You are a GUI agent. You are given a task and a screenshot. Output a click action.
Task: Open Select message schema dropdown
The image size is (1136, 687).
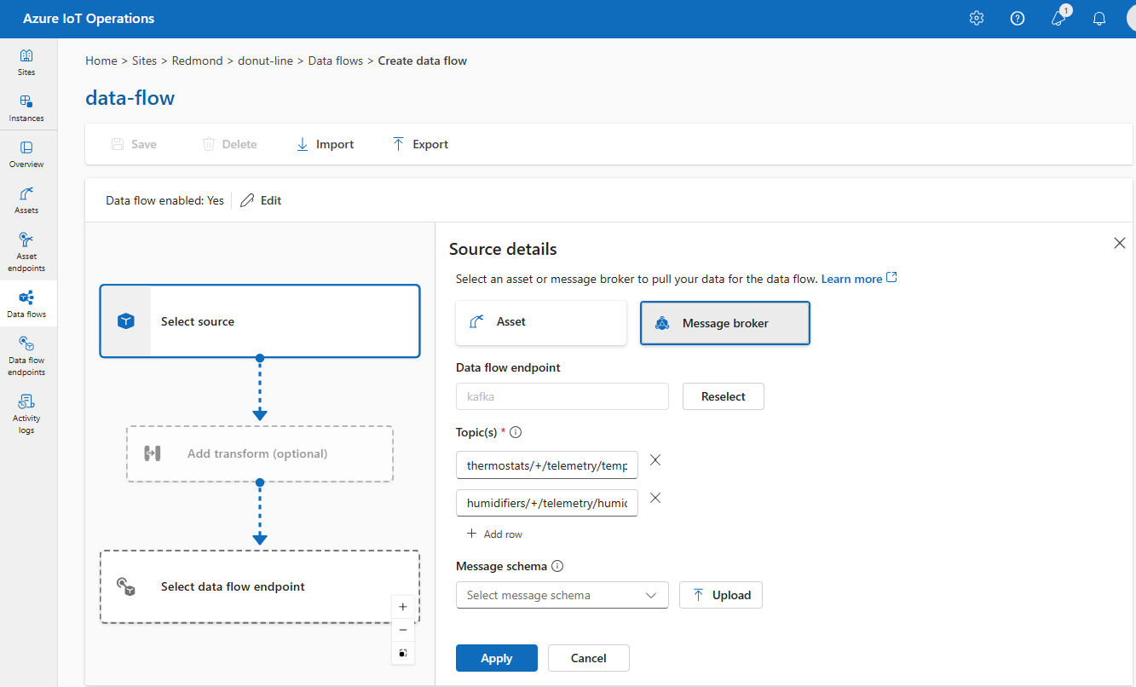[562, 595]
